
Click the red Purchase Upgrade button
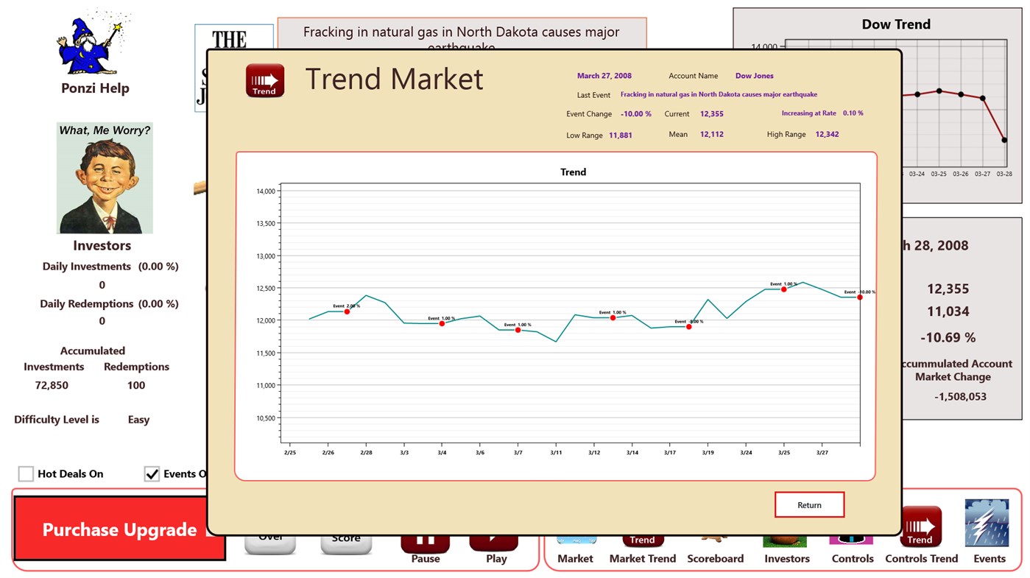(119, 529)
